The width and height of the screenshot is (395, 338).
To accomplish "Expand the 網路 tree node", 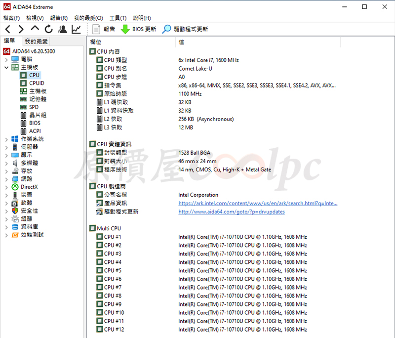I will 6,179.
